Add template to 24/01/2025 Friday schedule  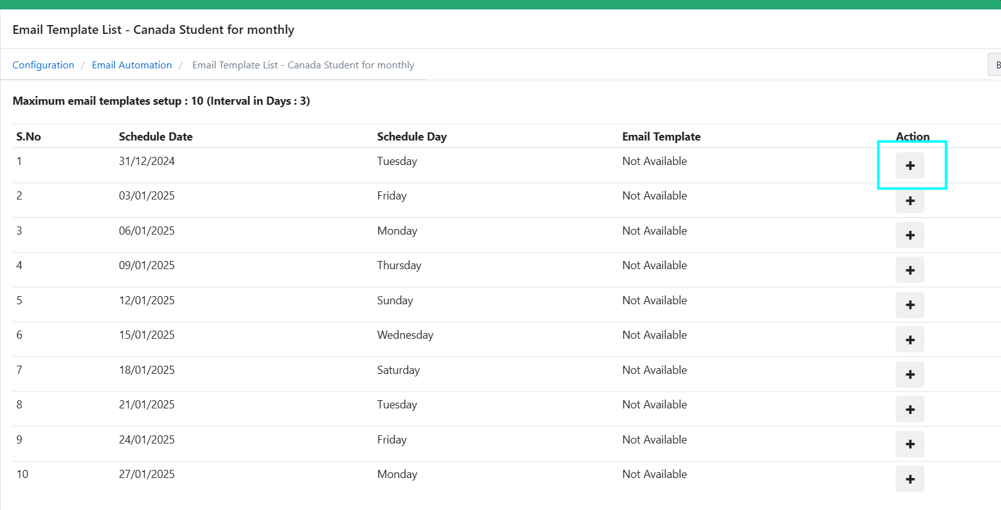tap(909, 444)
